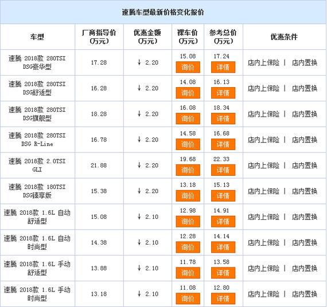Open 详情 for 1.6L 手动舒适型
Screen dimensions: 327x307
pyautogui.click(x=223, y=273)
